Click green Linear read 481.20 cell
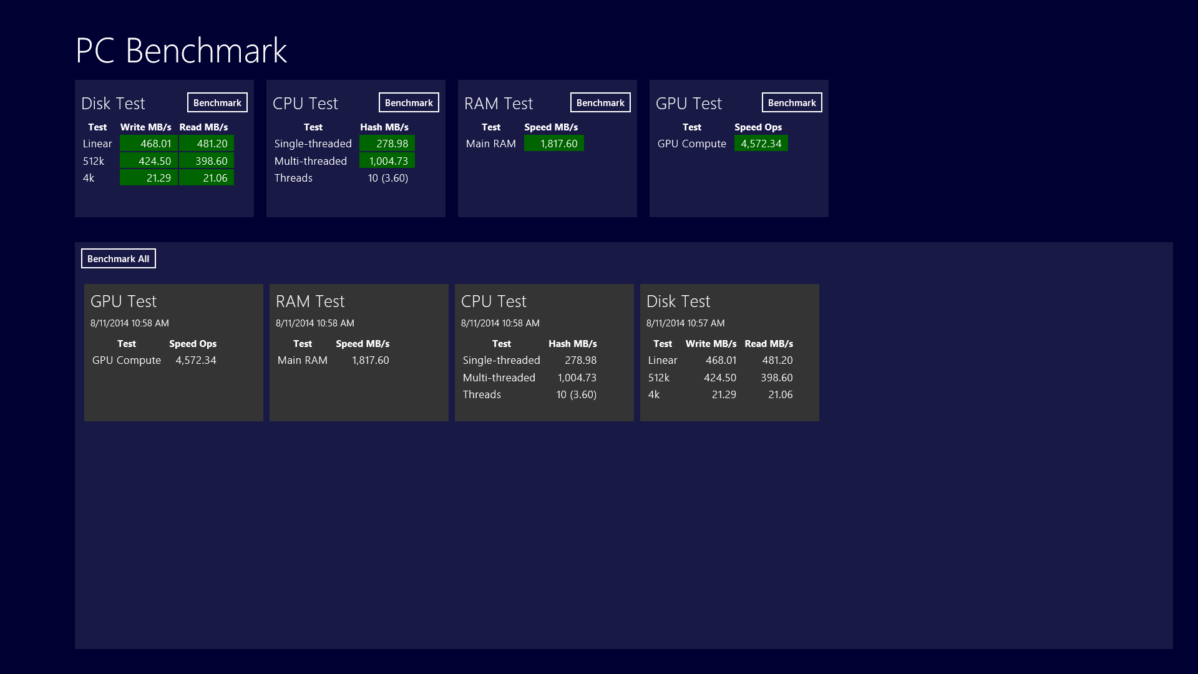Screen dimensions: 1198x674 (x=207, y=144)
